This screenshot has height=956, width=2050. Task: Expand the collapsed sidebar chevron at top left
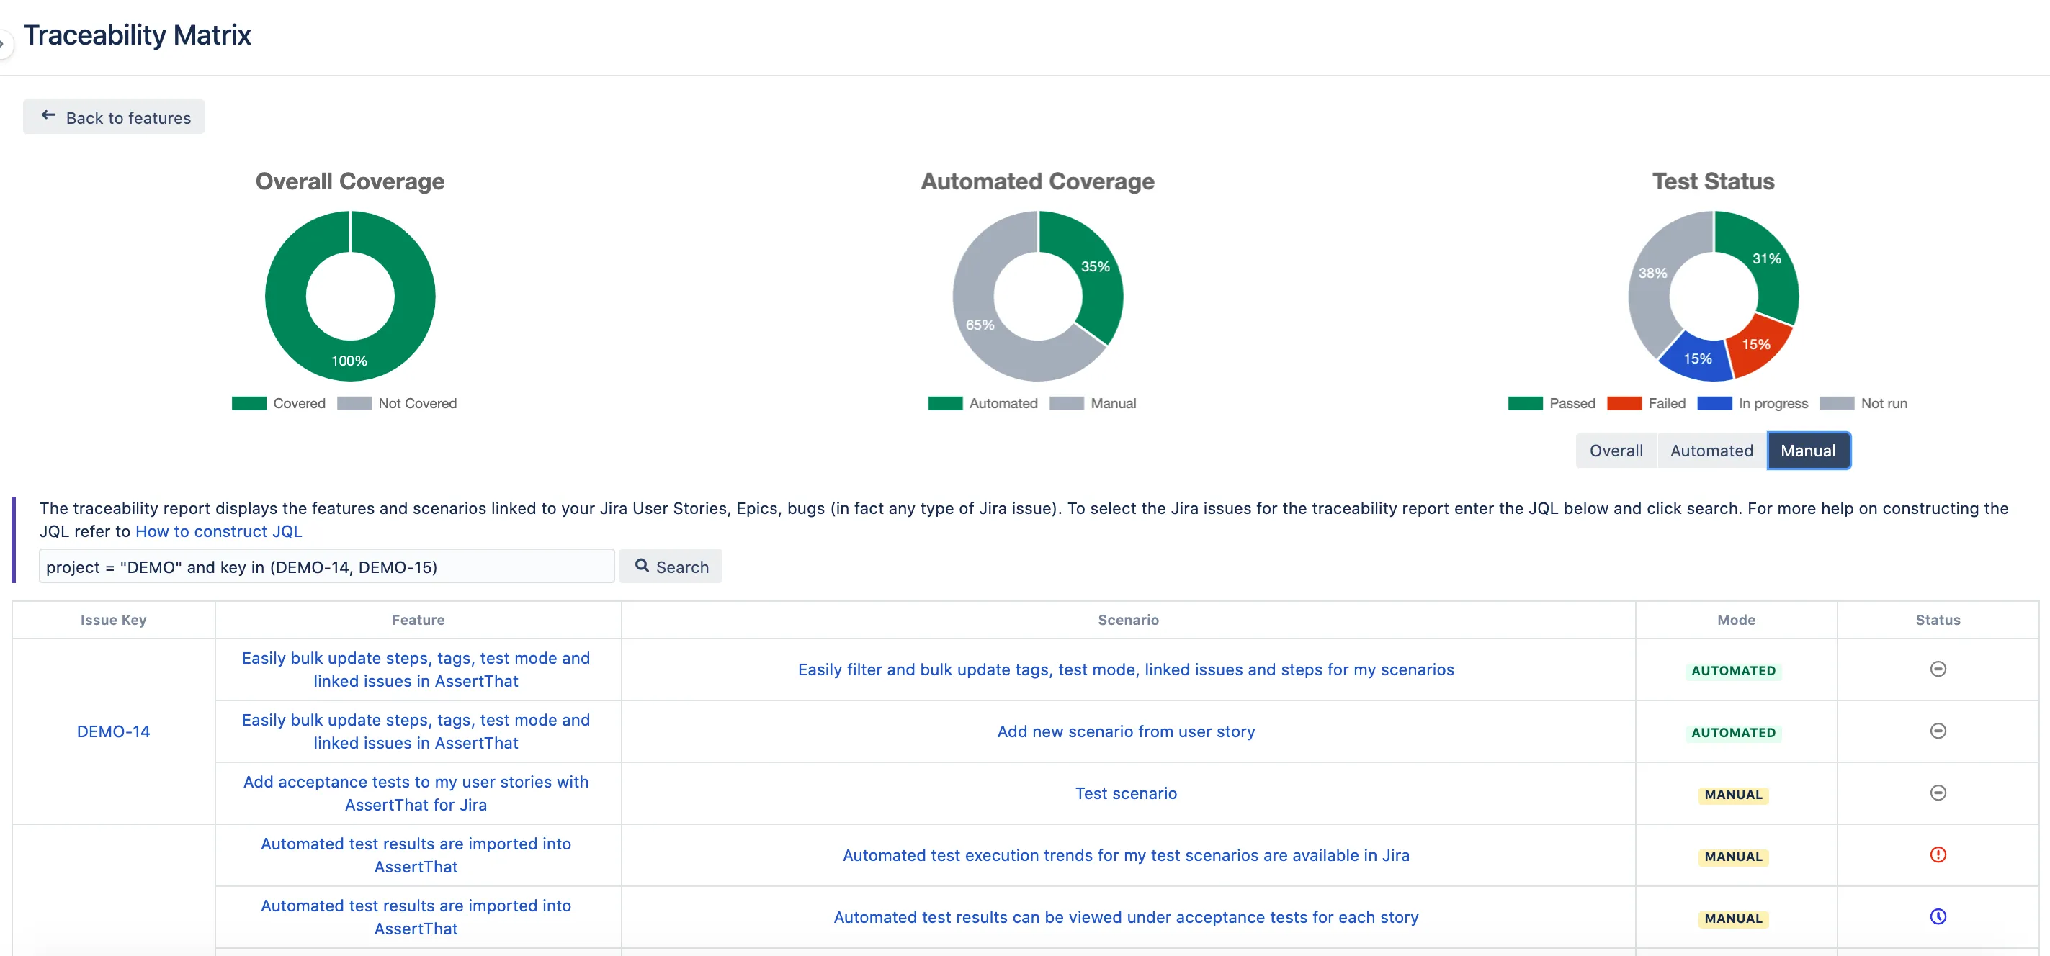(x=4, y=44)
